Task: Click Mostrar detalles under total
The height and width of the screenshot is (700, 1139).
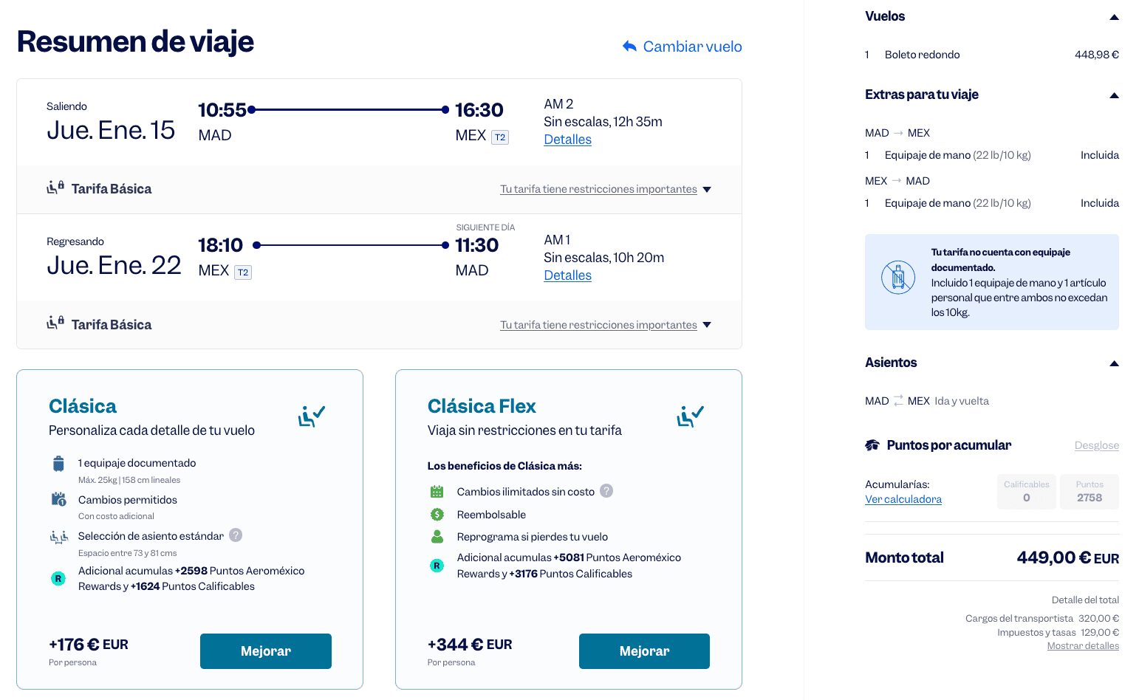Action: point(1082,646)
